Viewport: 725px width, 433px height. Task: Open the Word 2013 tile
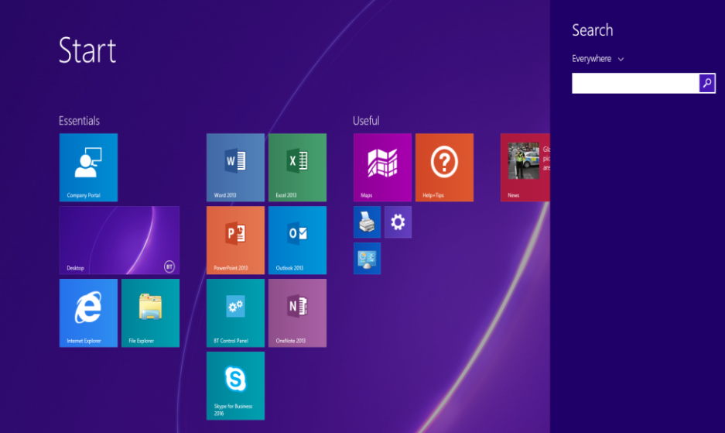point(235,167)
